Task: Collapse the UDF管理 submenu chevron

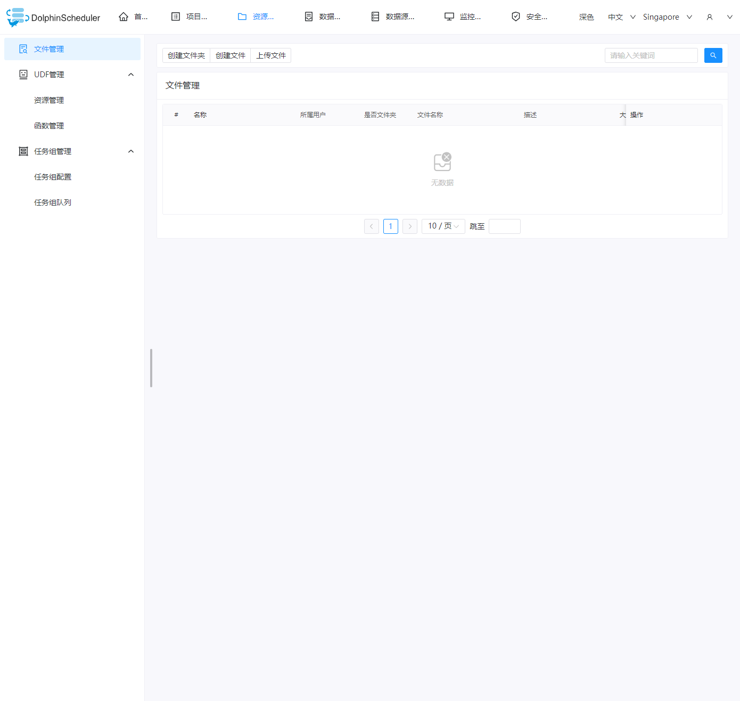Action: coord(131,75)
